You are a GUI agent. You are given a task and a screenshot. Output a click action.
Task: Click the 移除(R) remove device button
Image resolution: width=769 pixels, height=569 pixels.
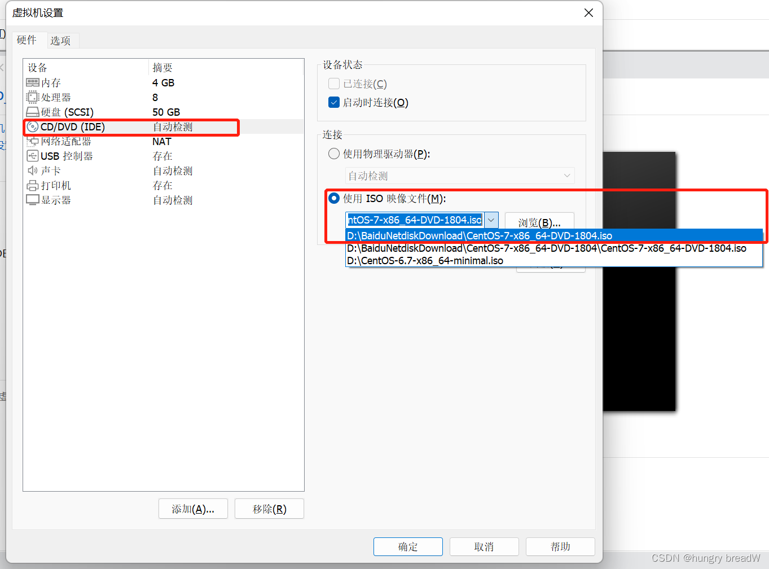pos(269,509)
